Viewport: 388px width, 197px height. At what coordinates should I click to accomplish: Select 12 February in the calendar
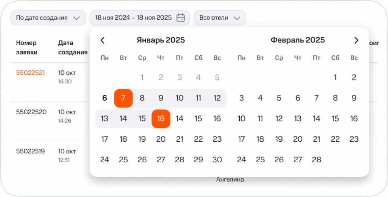(279, 119)
